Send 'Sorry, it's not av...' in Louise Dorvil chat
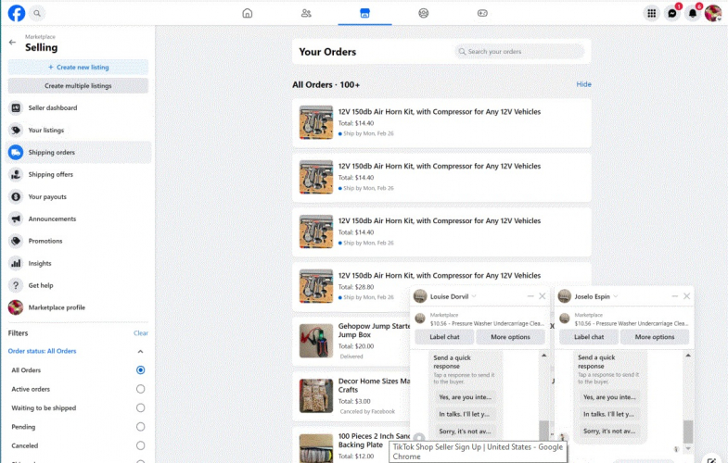This screenshot has height=463, width=728. [465, 432]
